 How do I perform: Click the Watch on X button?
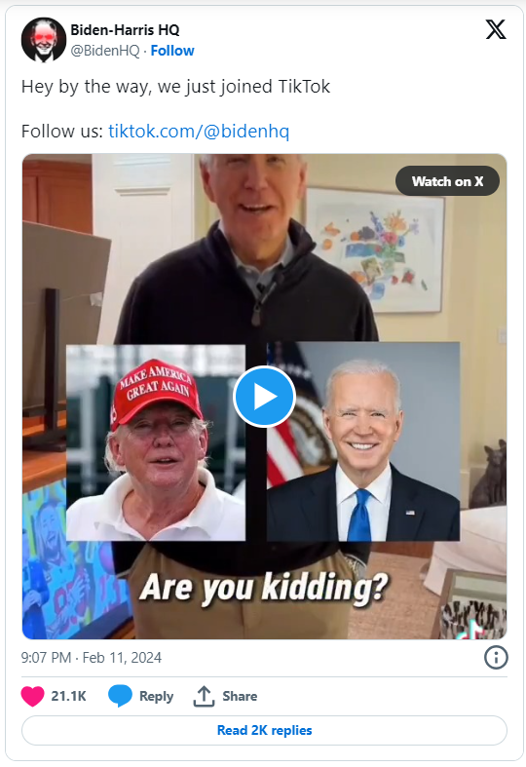(x=447, y=181)
